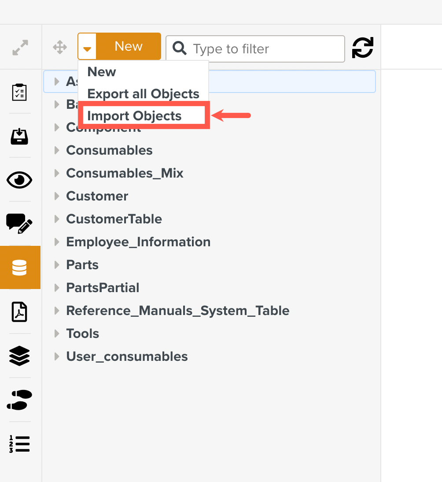Select the orange database objects icon
The width and height of the screenshot is (442, 482).
[19, 267]
